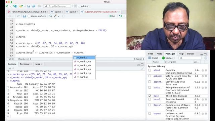The image size is (215, 121).
Task: Uncheck the base package checkbox
Action: click(149, 96)
